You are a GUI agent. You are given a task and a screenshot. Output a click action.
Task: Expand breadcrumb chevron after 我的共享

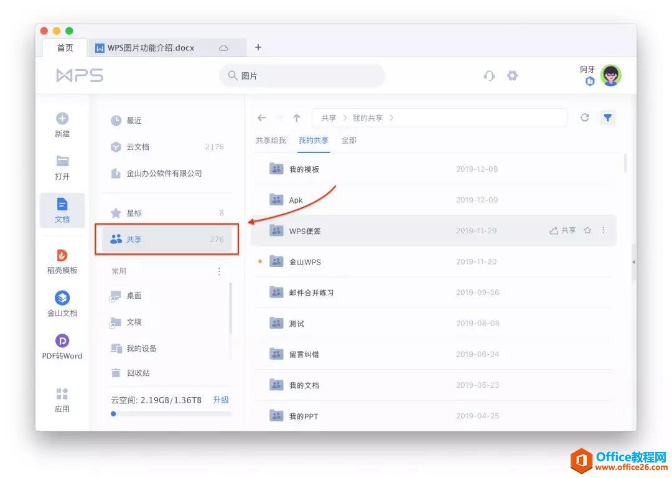click(x=391, y=118)
